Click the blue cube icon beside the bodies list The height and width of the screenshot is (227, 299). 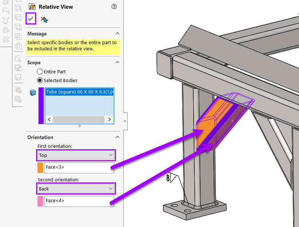(33, 92)
